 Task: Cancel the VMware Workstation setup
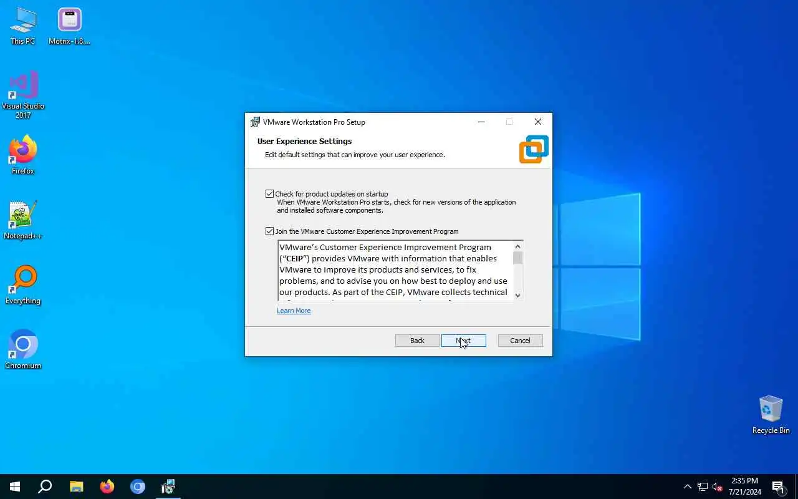[x=520, y=341]
